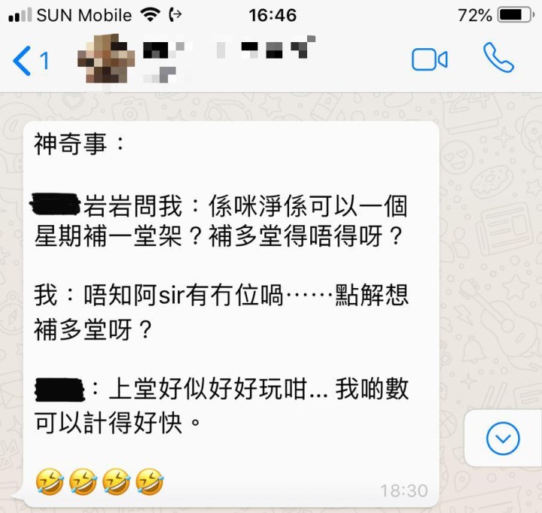This screenshot has height=513, width=542.
Task: Tap the 16:46 clock in status bar
Action: click(x=273, y=16)
